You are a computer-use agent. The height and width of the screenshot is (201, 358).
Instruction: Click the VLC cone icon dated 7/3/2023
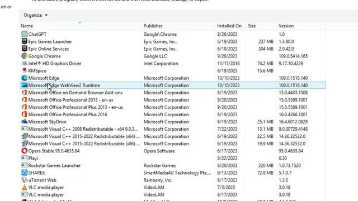pos(24,188)
